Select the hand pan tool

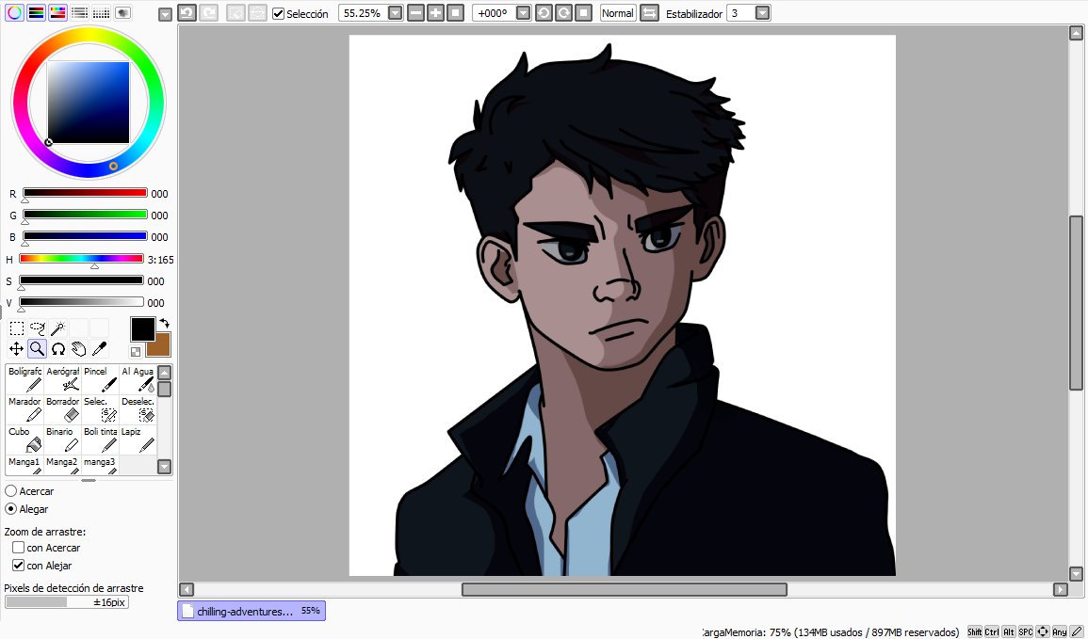pyautogui.click(x=79, y=348)
